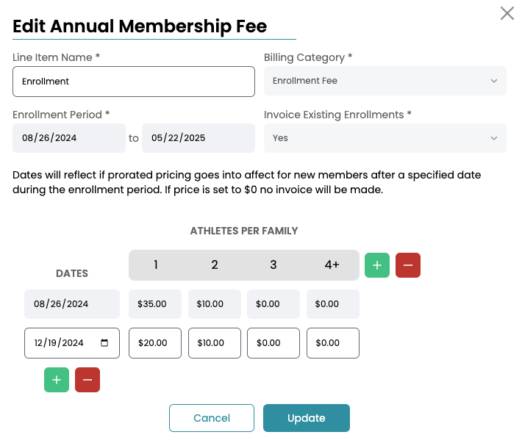Select the $35.00 price field

coord(155,304)
